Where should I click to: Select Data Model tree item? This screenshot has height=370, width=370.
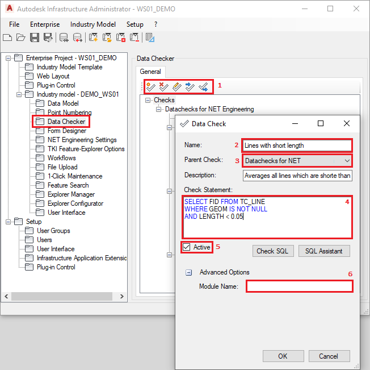point(63,103)
